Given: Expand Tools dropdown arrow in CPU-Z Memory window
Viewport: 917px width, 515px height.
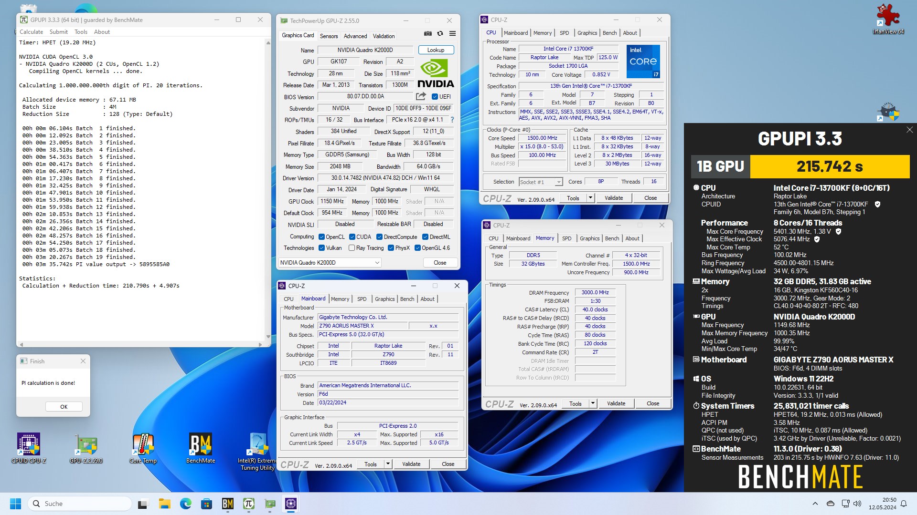Looking at the screenshot, I should (593, 403).
